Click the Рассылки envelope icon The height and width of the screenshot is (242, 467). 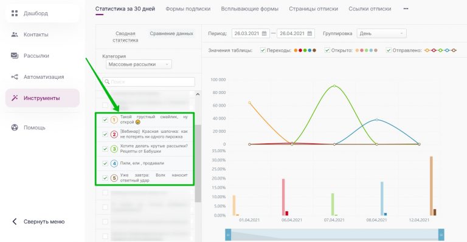point(15,56)
